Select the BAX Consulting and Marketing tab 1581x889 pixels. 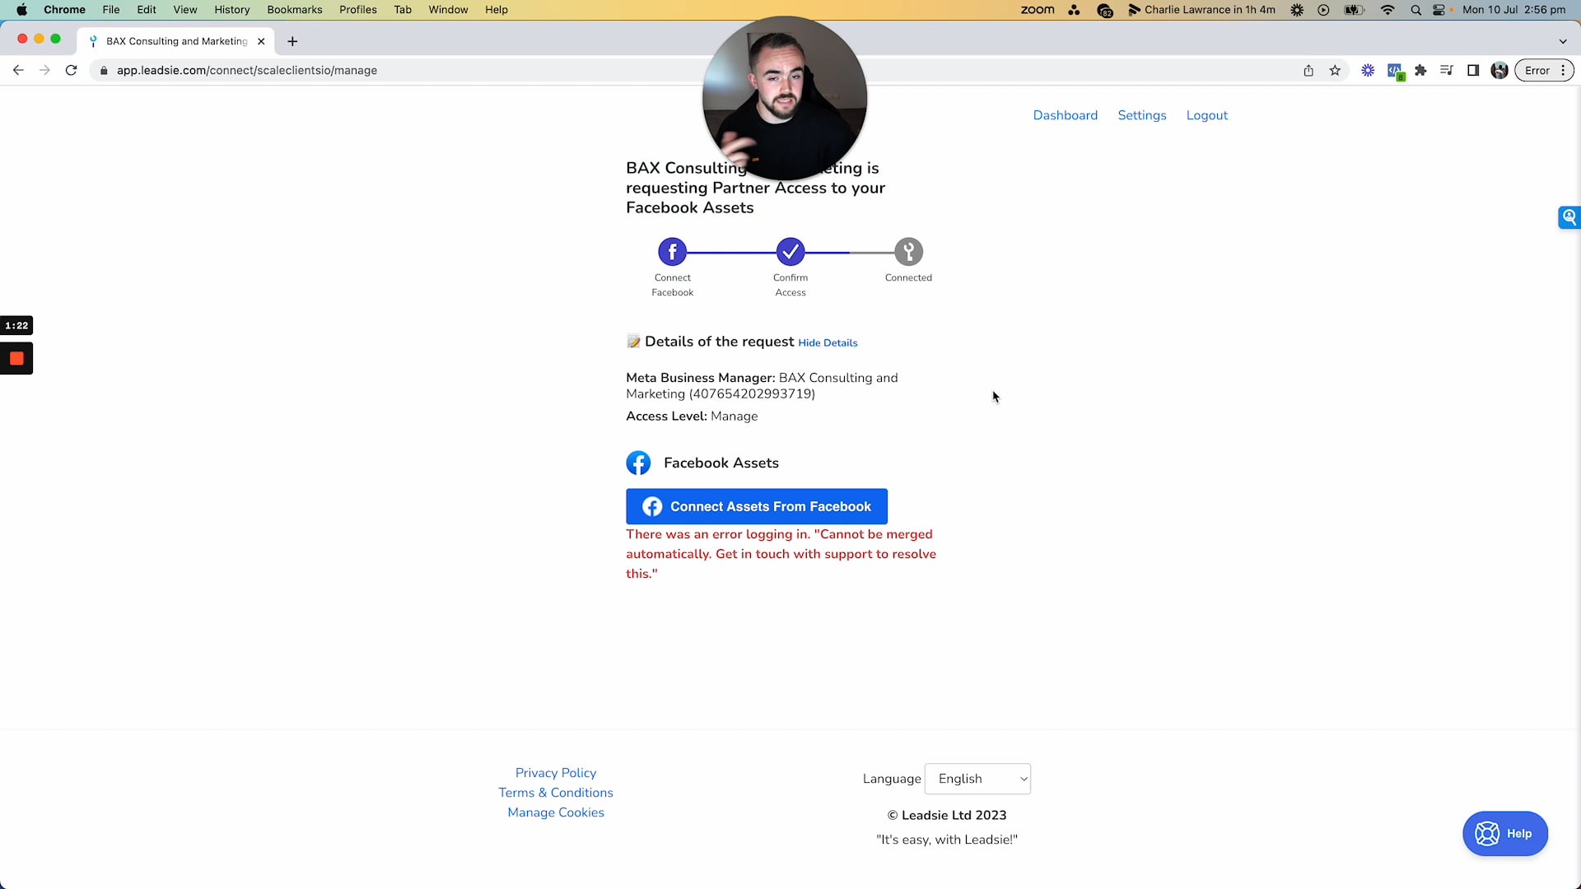click(x=176, y=41)
